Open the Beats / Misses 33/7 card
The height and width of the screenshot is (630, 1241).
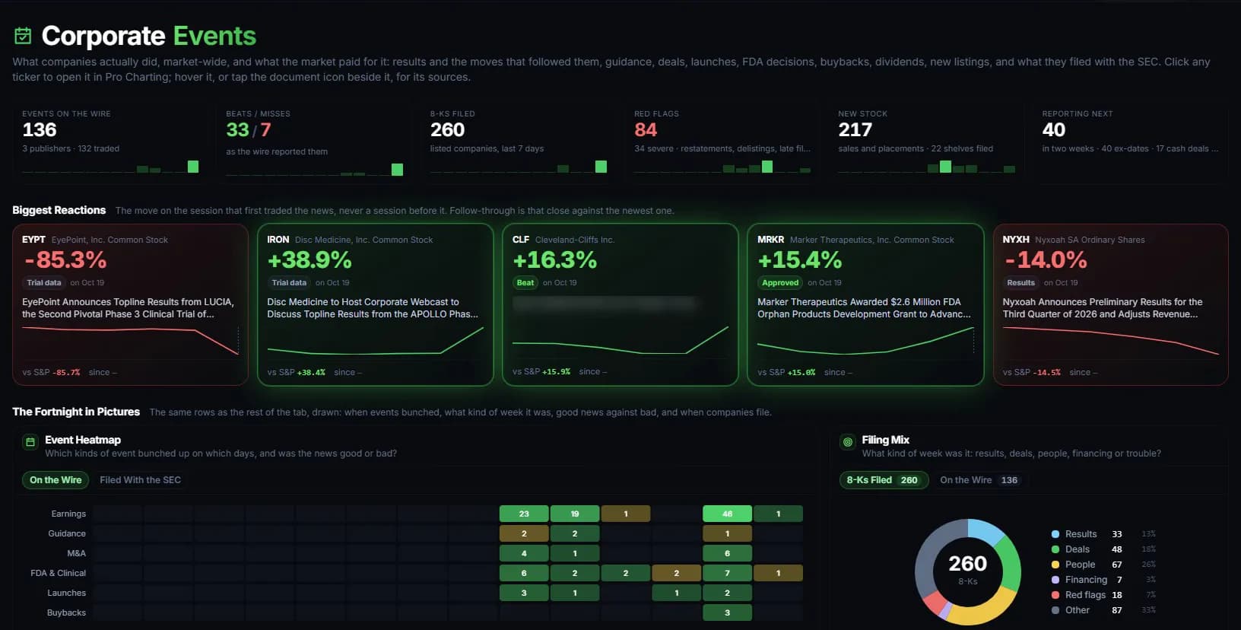coord(315,142)
